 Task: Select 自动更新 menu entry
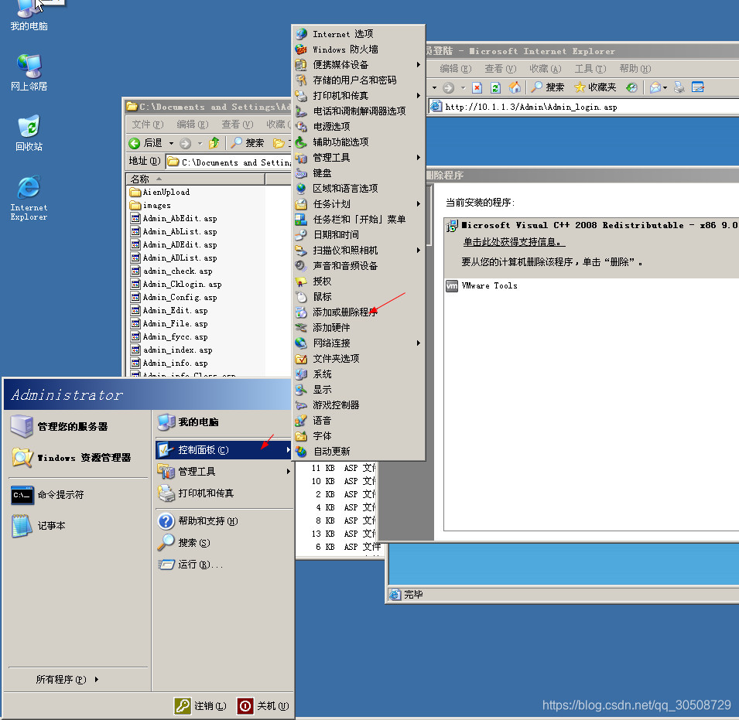[x=358, y=451]
